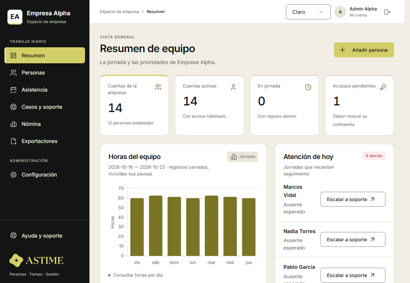Click the logout icon beside Admin Alpha
This screenshot has width=410, height=283.
[387, 12]
